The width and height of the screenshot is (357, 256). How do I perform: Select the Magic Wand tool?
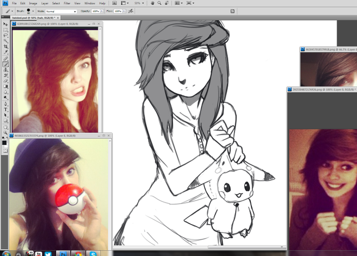[5, 41]
